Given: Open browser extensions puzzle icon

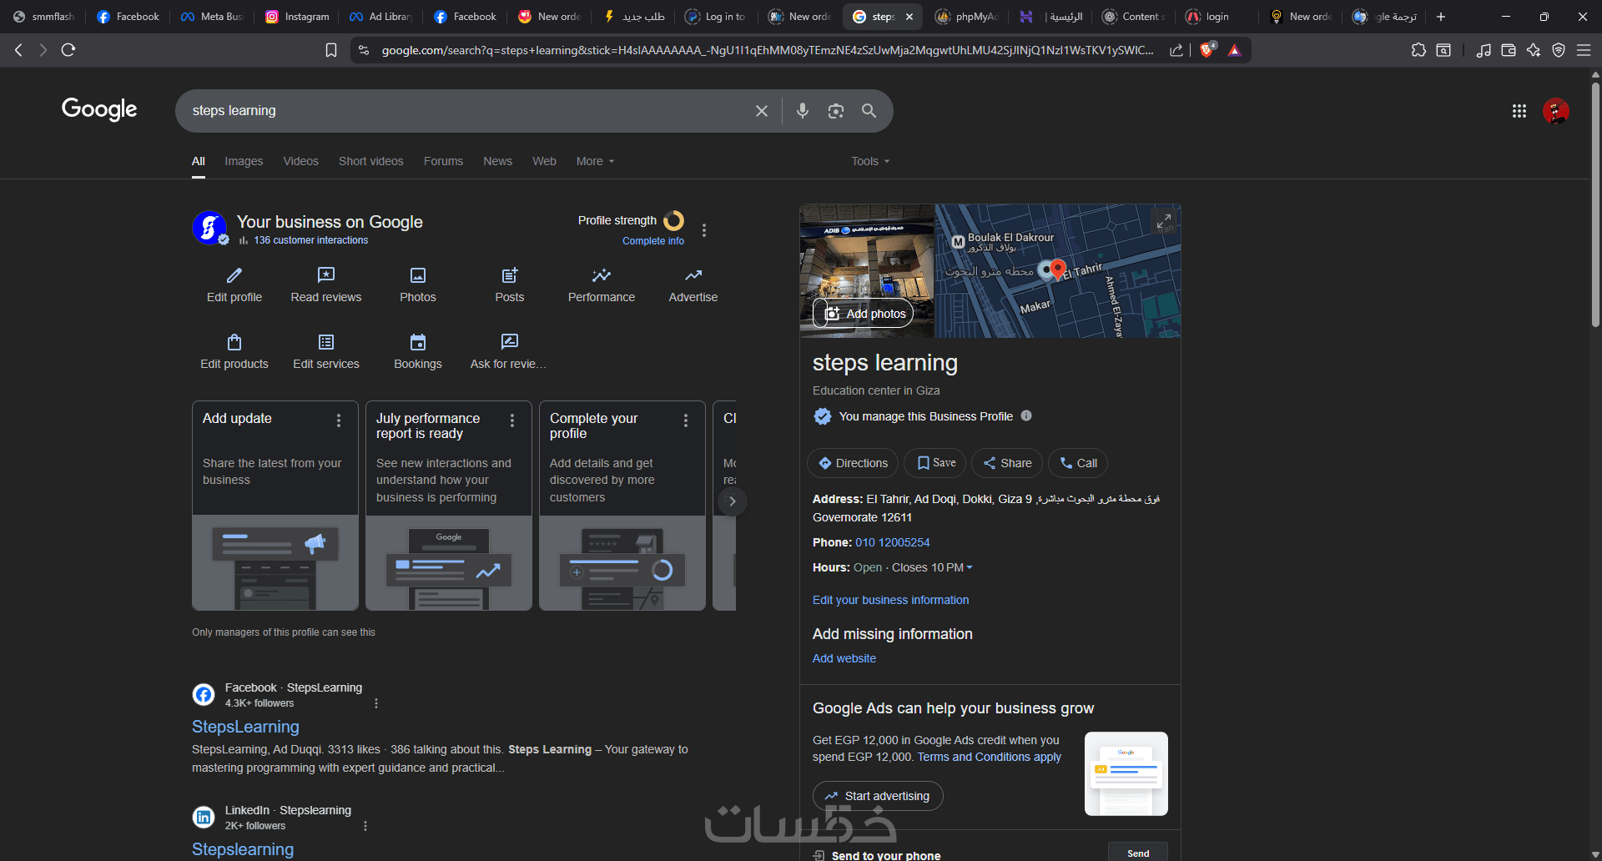Looking at the screenshot, I should pyautogui.click(x=1418, y=50).
